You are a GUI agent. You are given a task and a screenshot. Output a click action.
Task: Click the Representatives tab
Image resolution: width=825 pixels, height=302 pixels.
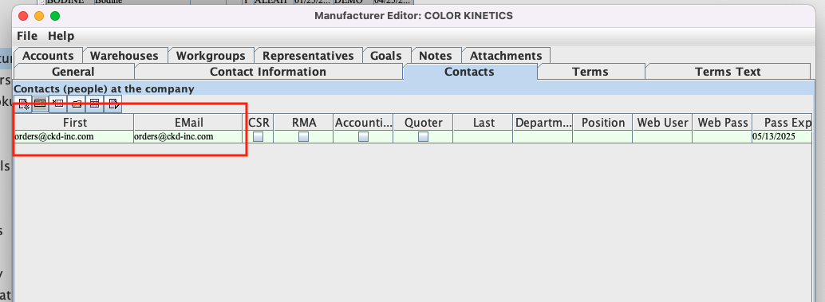(x=308, y=56)
